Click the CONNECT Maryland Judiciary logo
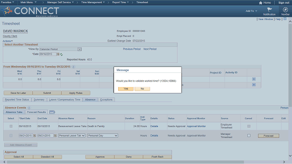292x164 pixels. pyautogui.click(x=30, y=11)
